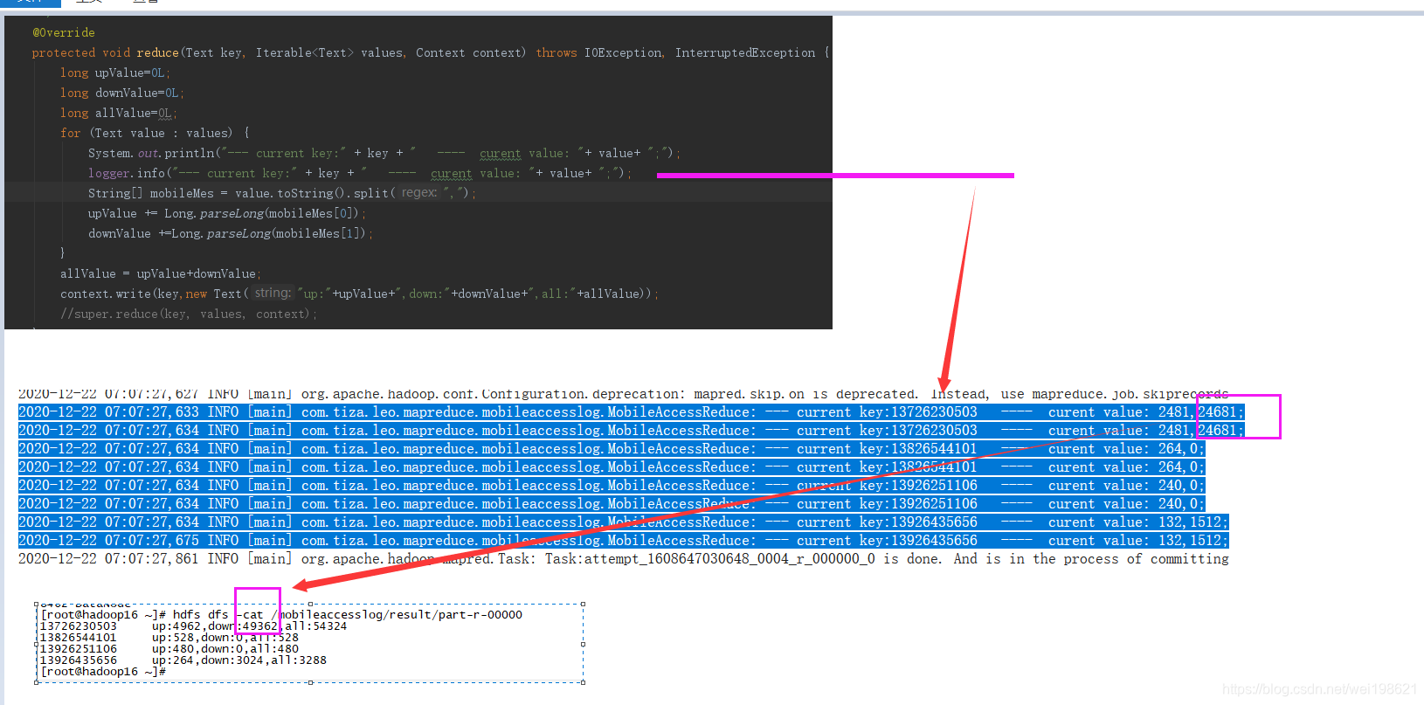
Task: Click the terminal result row for 13826544101
Action: pyautogui.click(x=169, y=638)
